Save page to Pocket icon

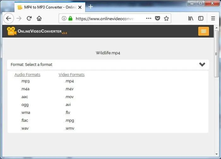[x=158, y=18]
